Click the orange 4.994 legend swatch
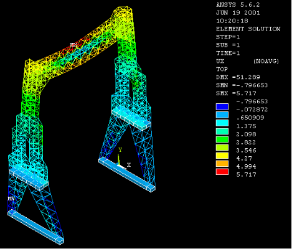Viewport: 292px width, 249px height. [x=222, y=164]
